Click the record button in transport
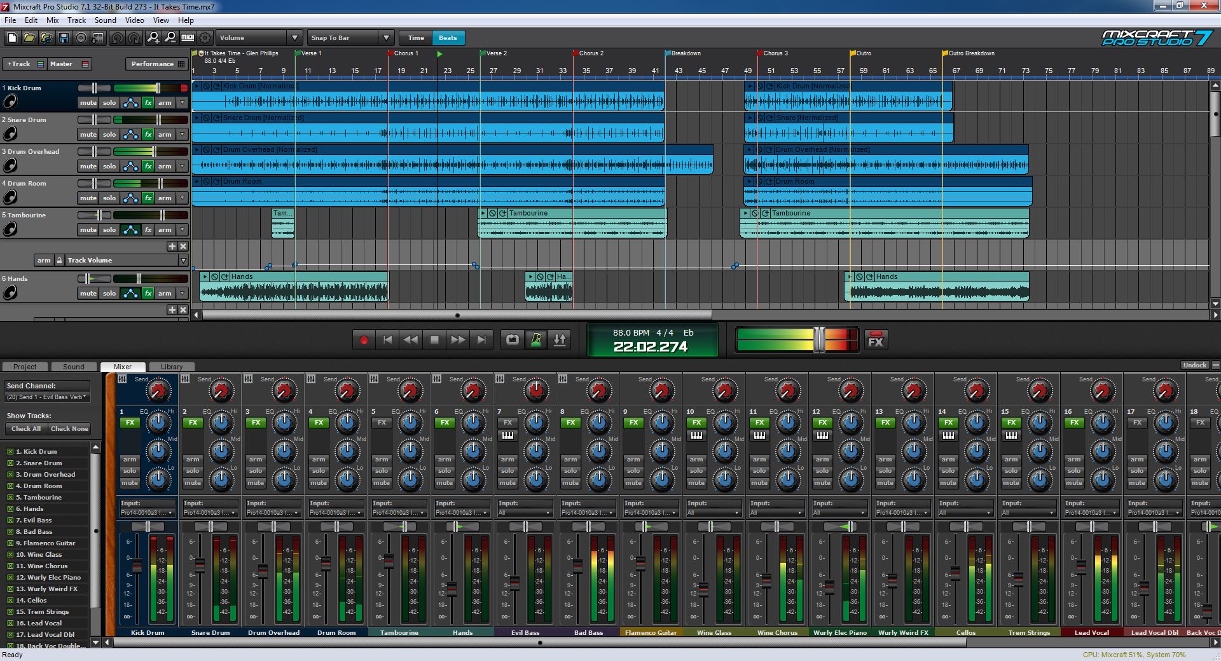 [364, 340]
